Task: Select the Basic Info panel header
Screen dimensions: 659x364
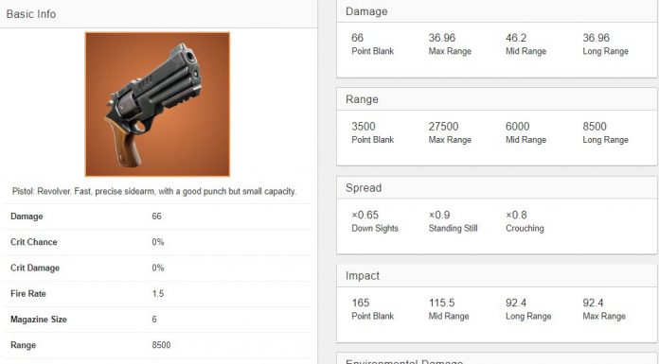Action: [158, 14]
